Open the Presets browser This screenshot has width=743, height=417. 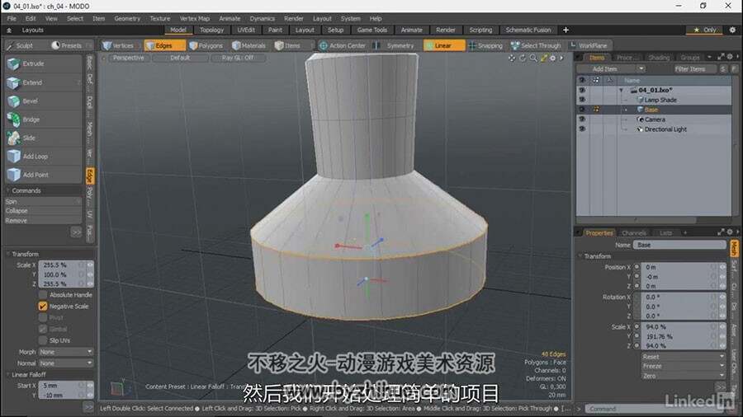[x=67, y=46]
